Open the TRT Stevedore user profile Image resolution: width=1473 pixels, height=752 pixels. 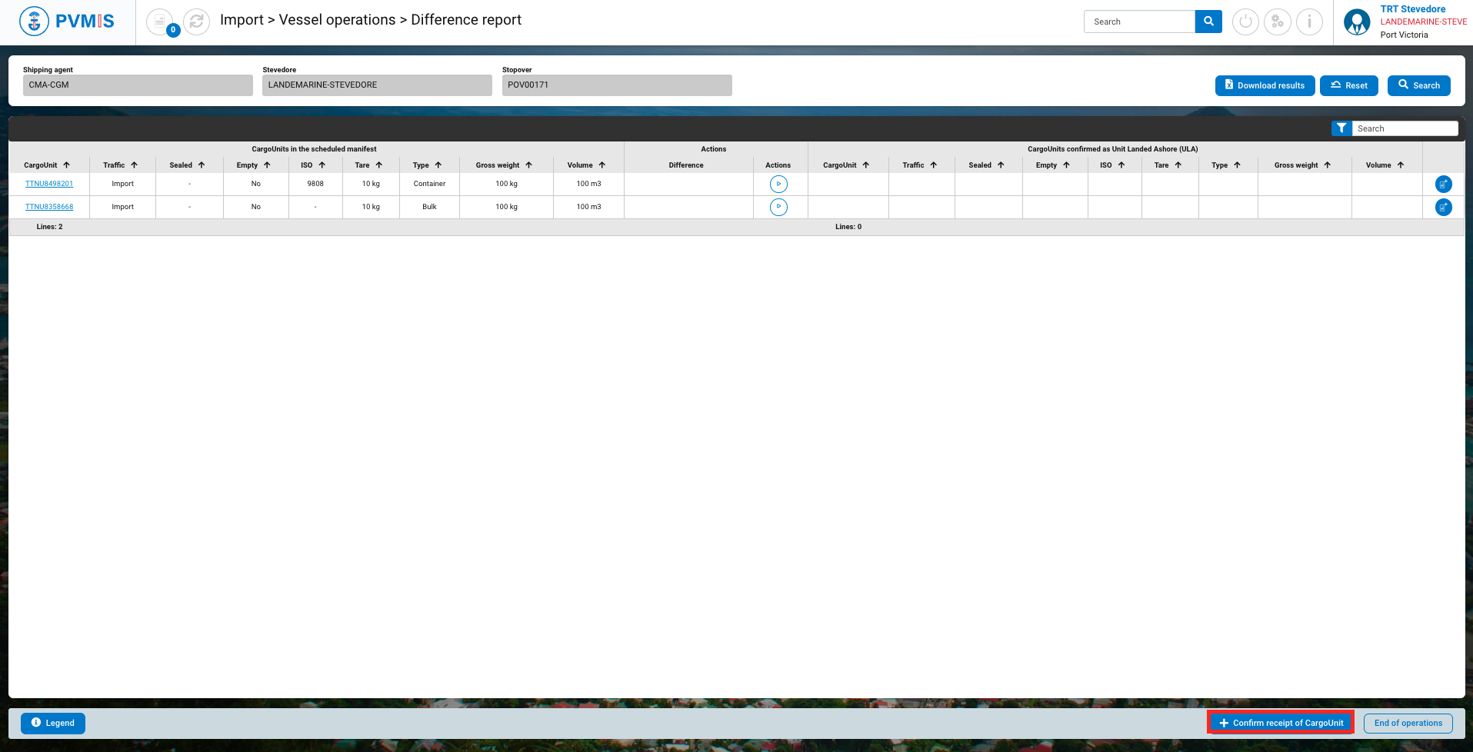[1357, 22]
